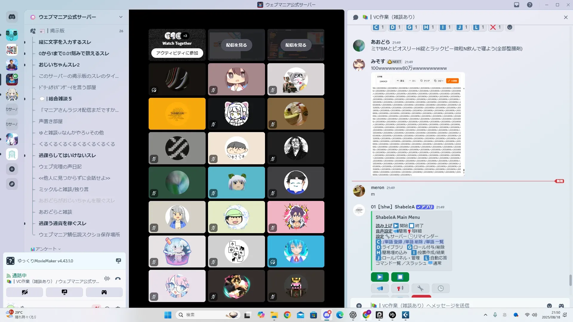The height and width of the screenshot is (322, 573).
Task: Click Add a Server plus icon
Action: point(12,169)
